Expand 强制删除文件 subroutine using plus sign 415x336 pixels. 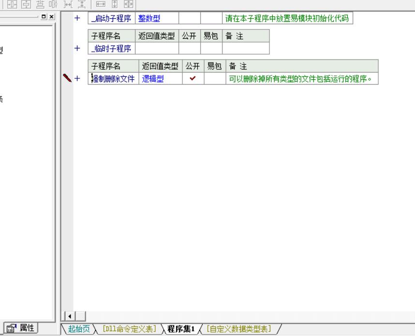click(76, 79)
